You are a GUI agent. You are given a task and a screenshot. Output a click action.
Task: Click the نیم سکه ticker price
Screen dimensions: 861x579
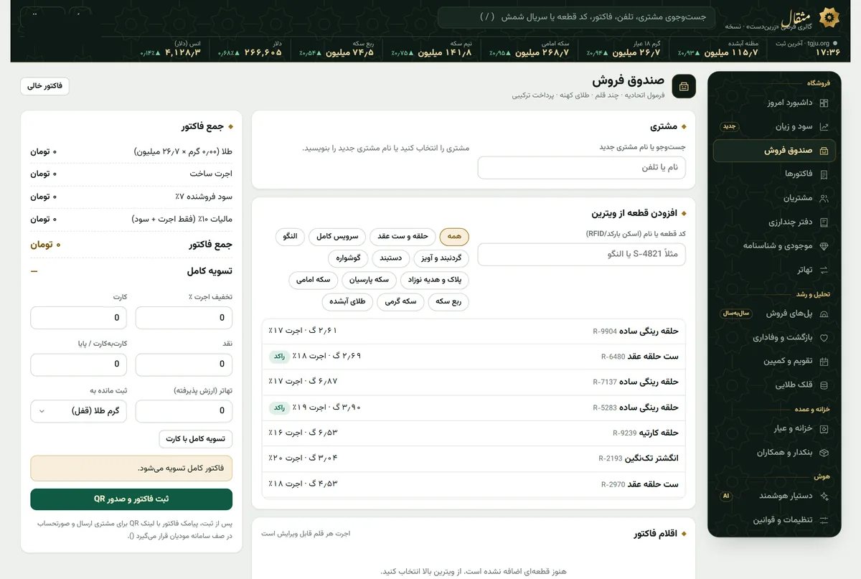(445, 52)
